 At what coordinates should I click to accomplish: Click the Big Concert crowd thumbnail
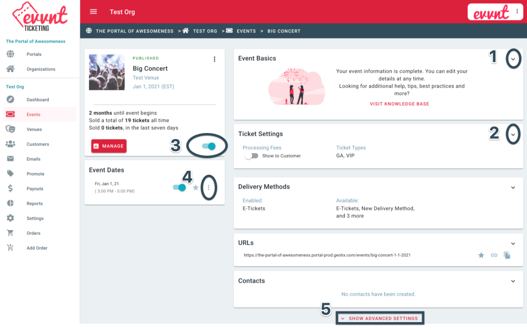[107, 72]
